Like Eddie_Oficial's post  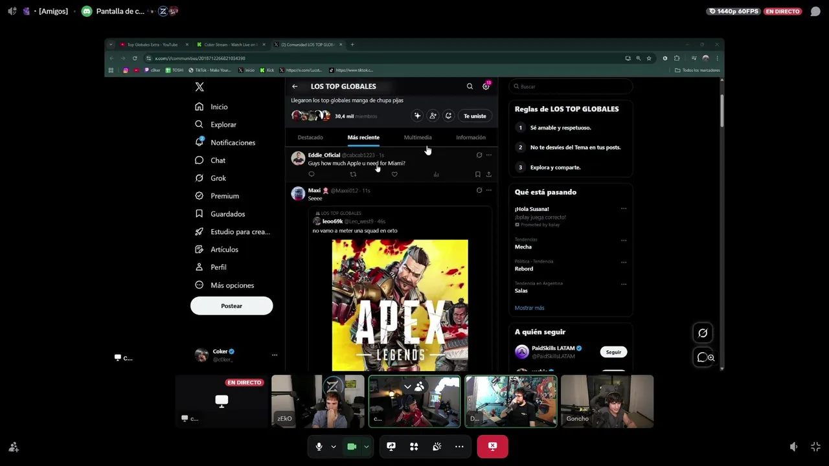point(394,174)
